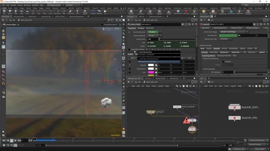The width and height of the screenshot is (270, 151).
Task: Select the openpyro smoke object node
Action: tap(151, 112)
